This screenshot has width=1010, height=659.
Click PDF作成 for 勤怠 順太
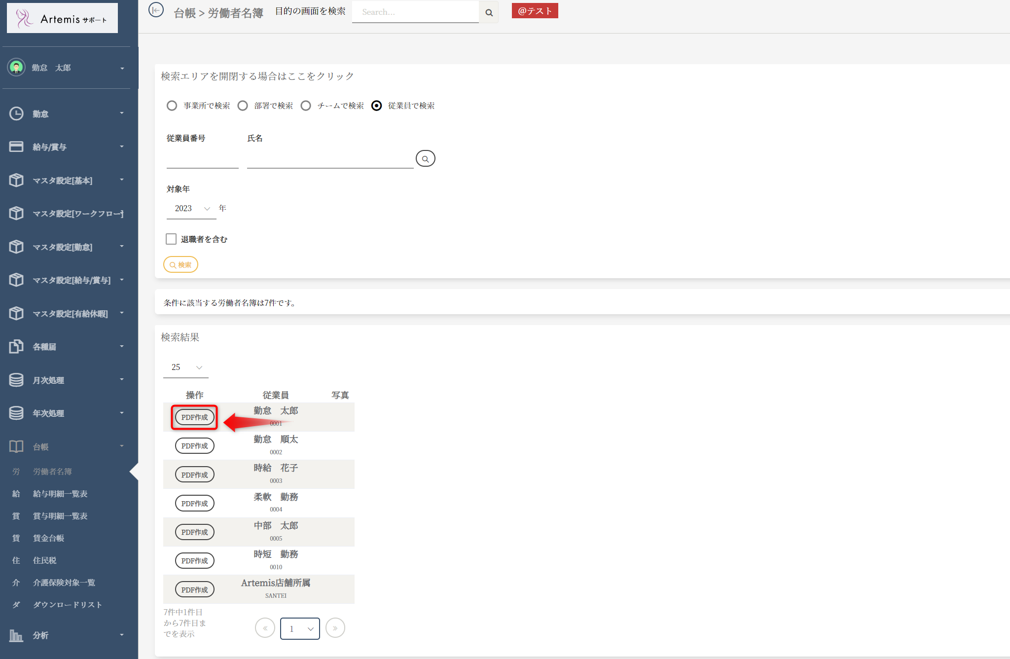(194, 446)
